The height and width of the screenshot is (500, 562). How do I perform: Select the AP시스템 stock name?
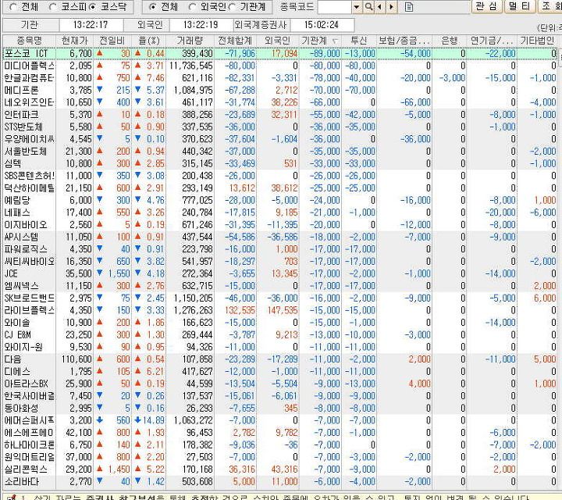pos(21,237)
